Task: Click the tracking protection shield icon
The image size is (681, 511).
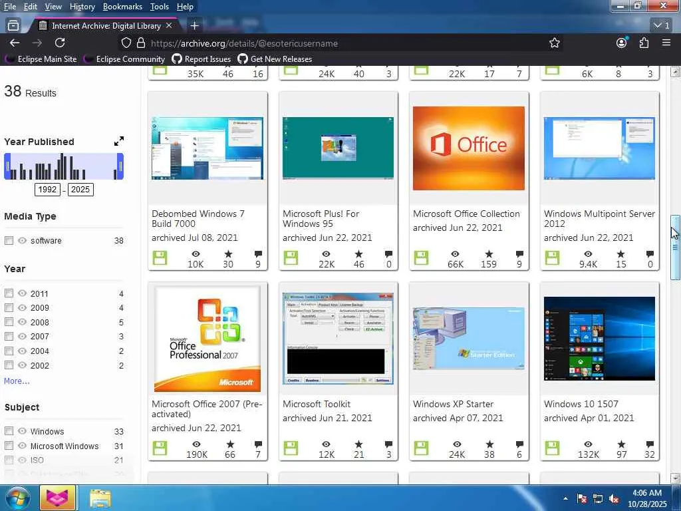Action: click(x=126, y=43)
